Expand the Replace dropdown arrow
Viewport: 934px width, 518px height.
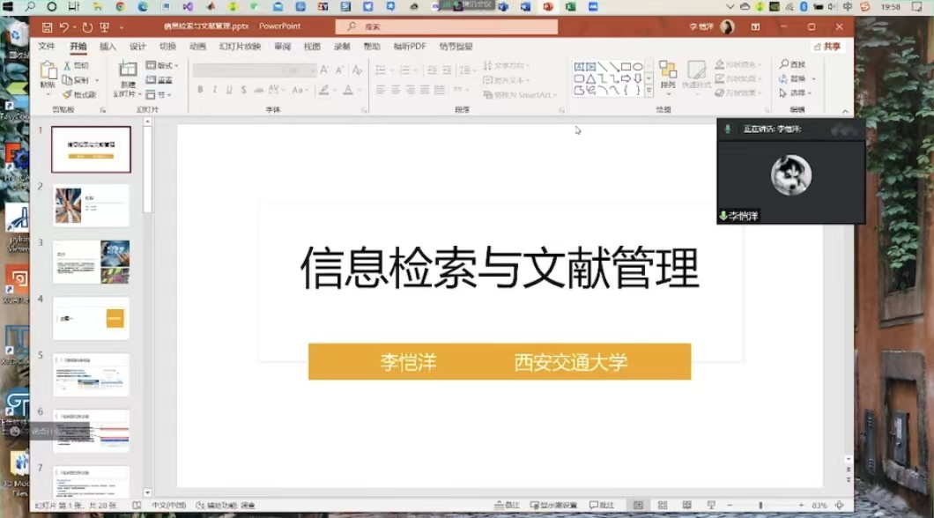pyautogui.click(x=813, y=78)
